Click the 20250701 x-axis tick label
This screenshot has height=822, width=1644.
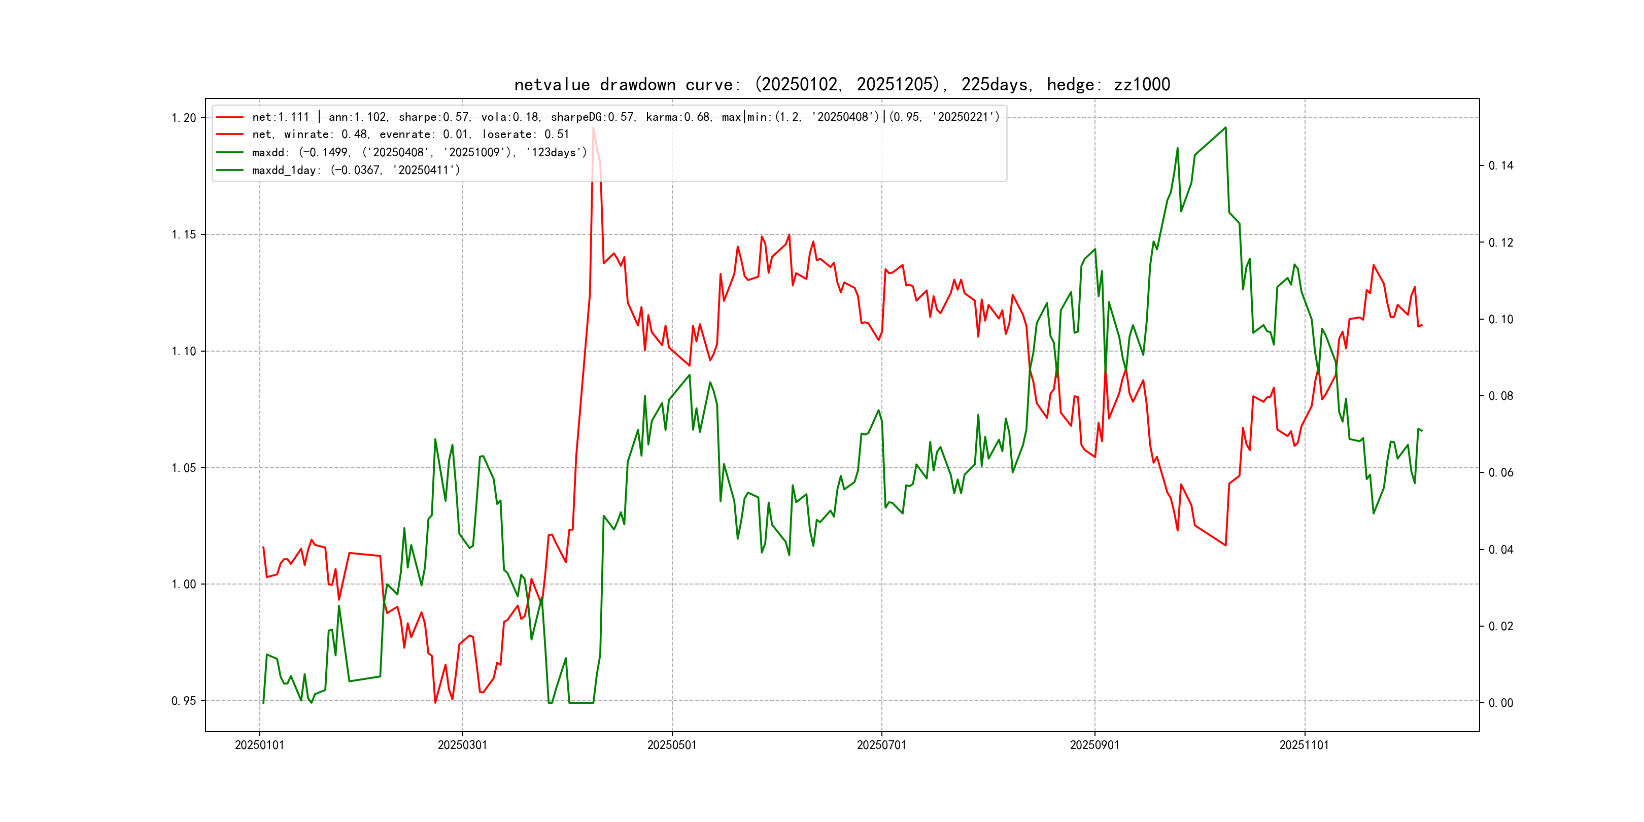(881, 745)
